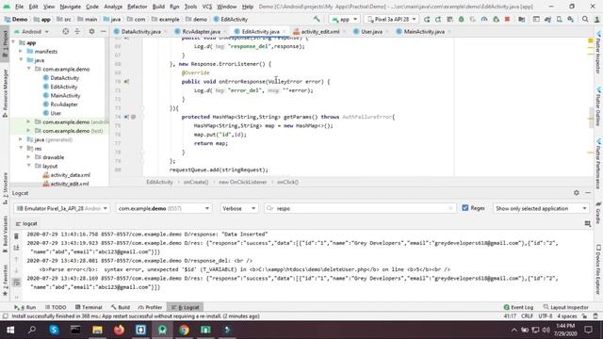Collapse the layout folder
This screenshot has height=339, width=603.
29,166
